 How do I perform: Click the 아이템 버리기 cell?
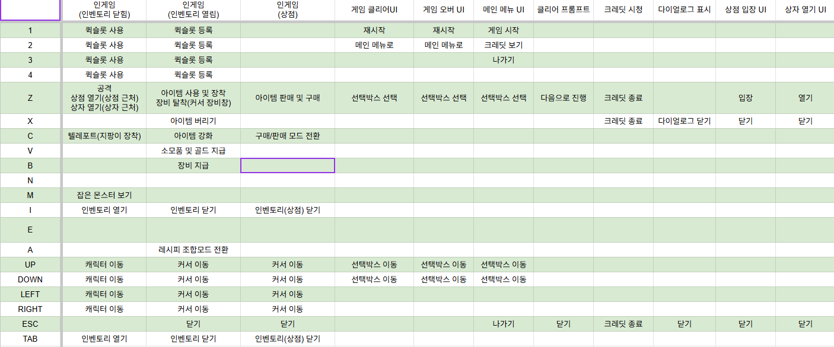(x=193, y=121)
